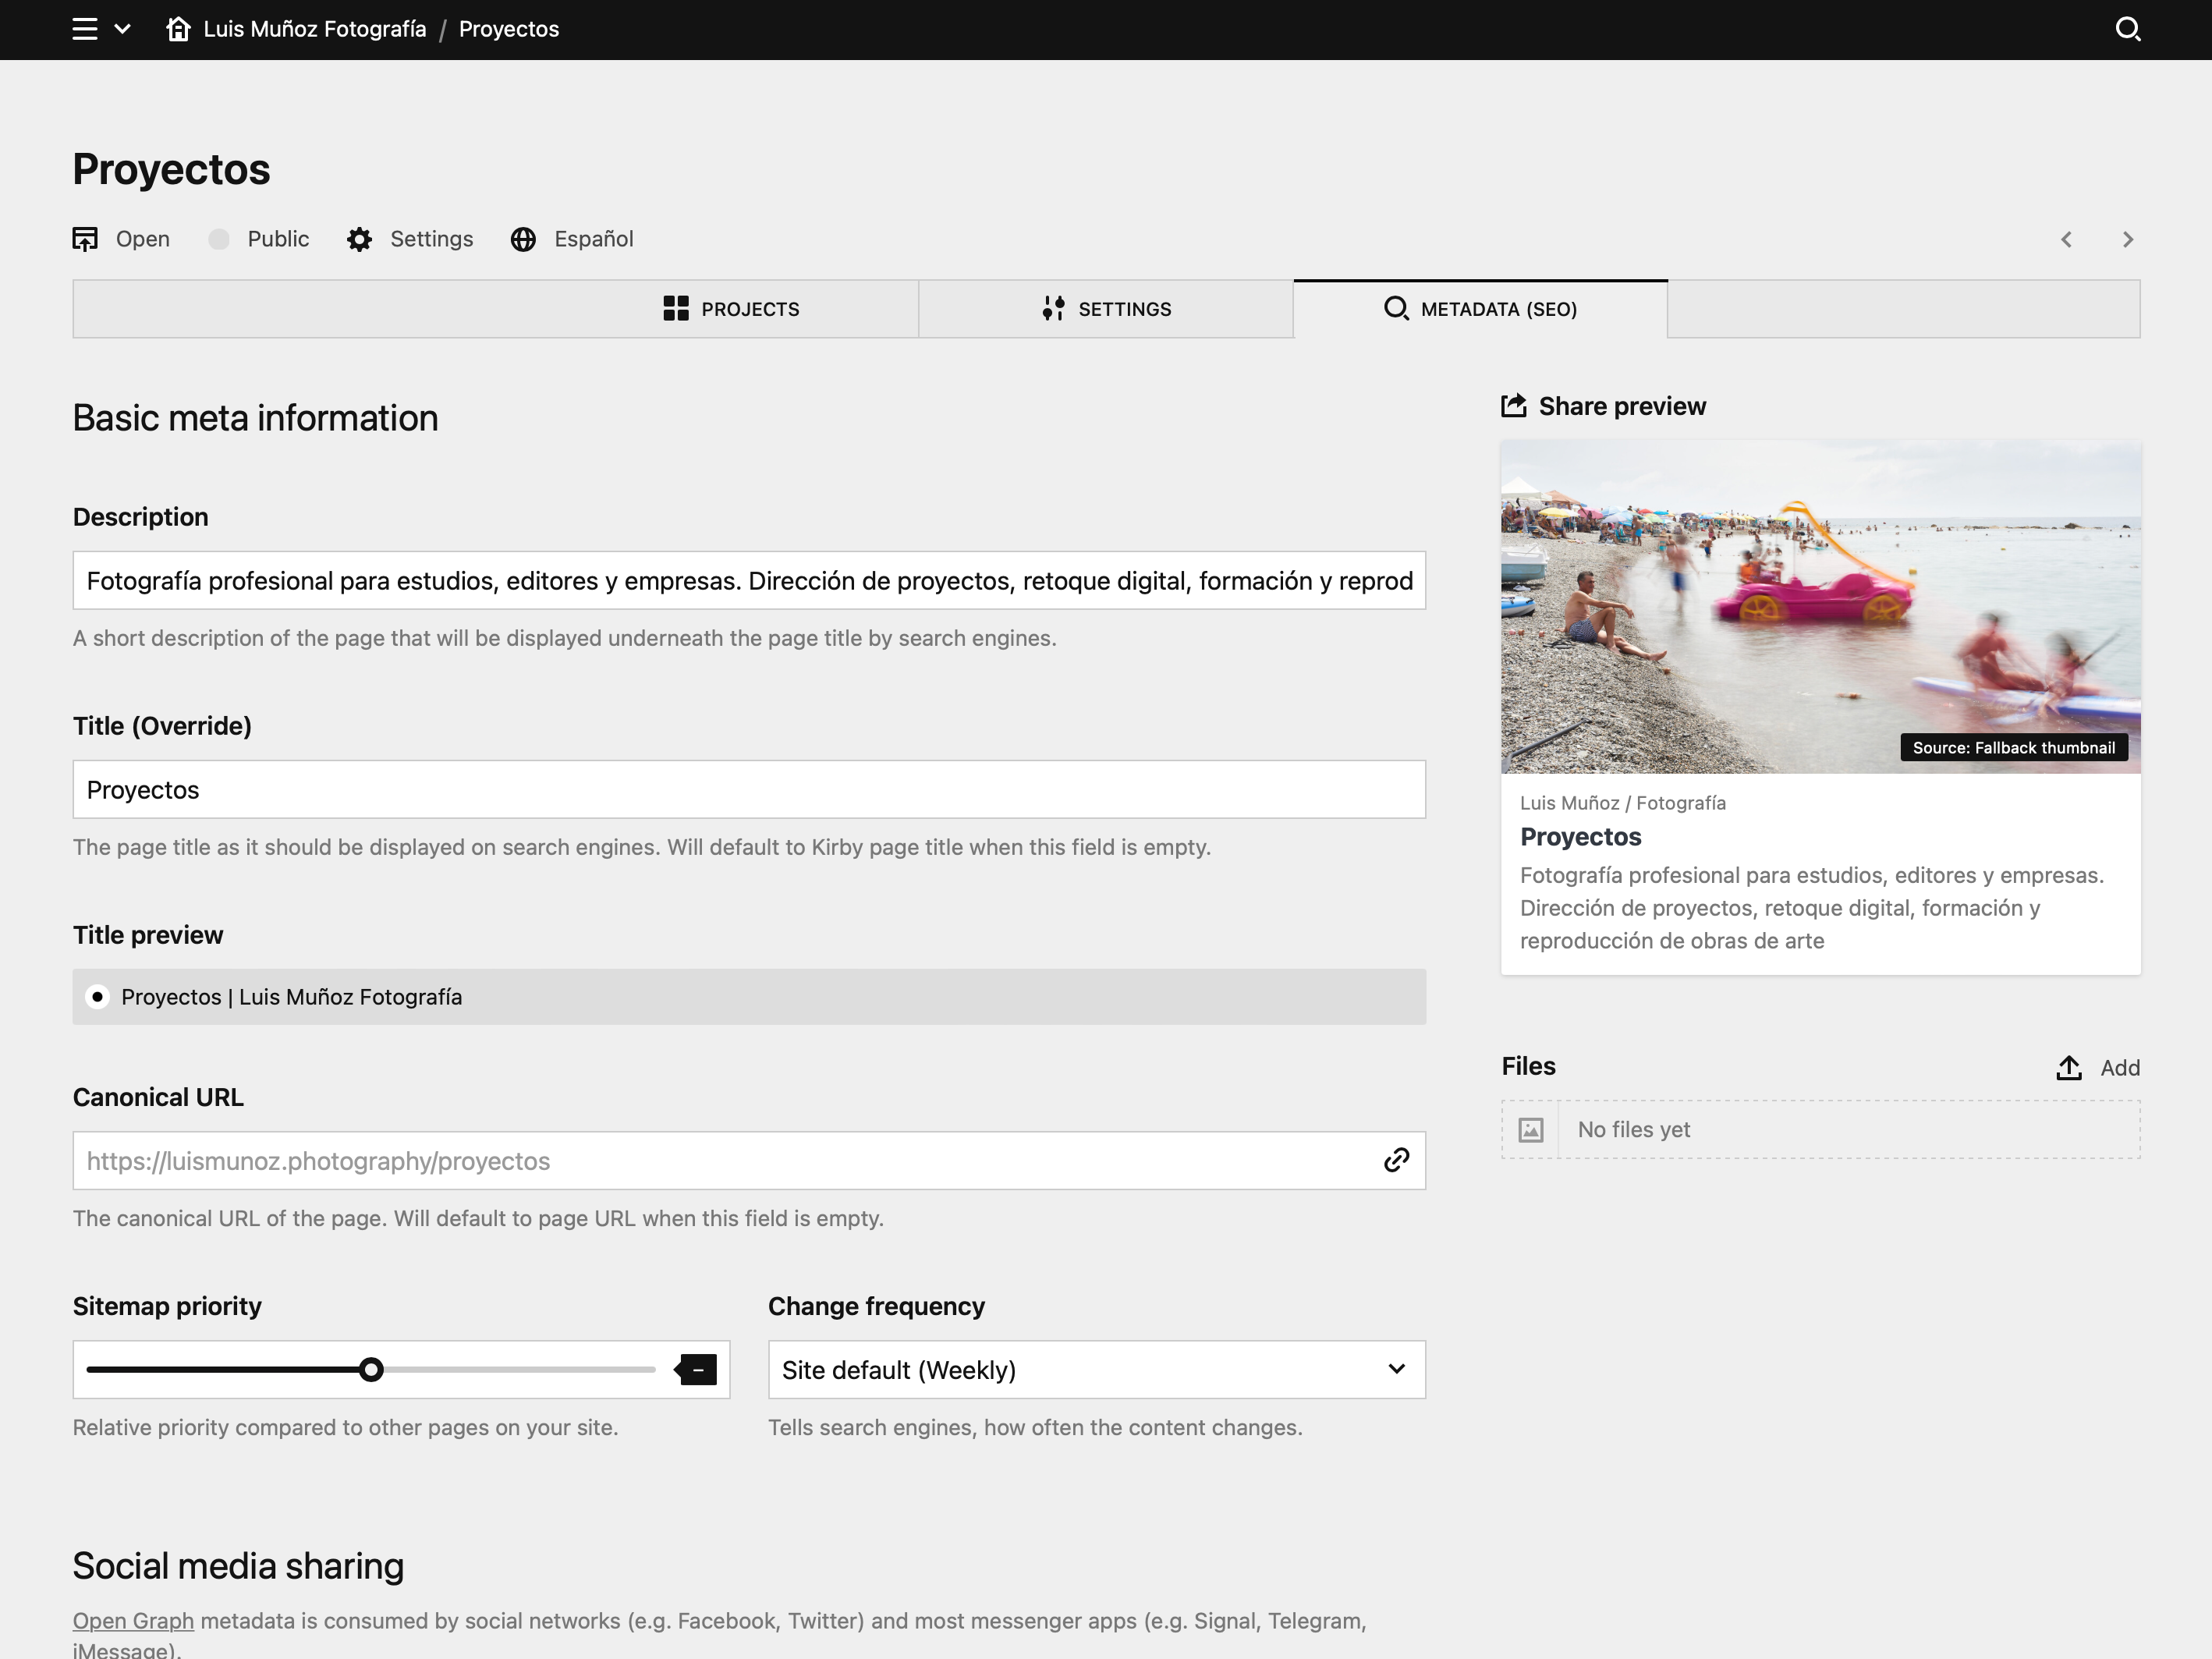The image size is (2212, 1659).
Task: Expand the workspace chevron next to the menu
Action: pyautogui.click(x=123, y=29)
